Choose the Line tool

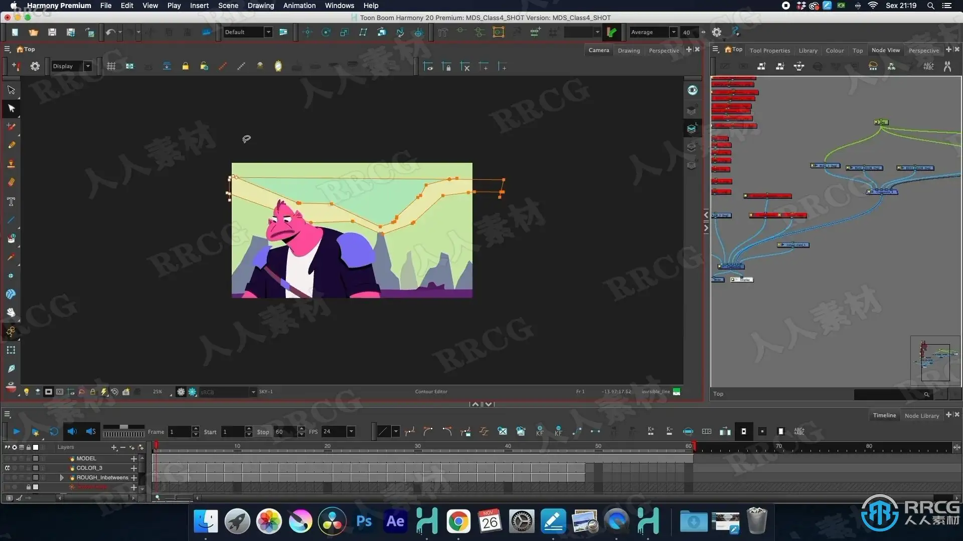(x=11, y=220)
